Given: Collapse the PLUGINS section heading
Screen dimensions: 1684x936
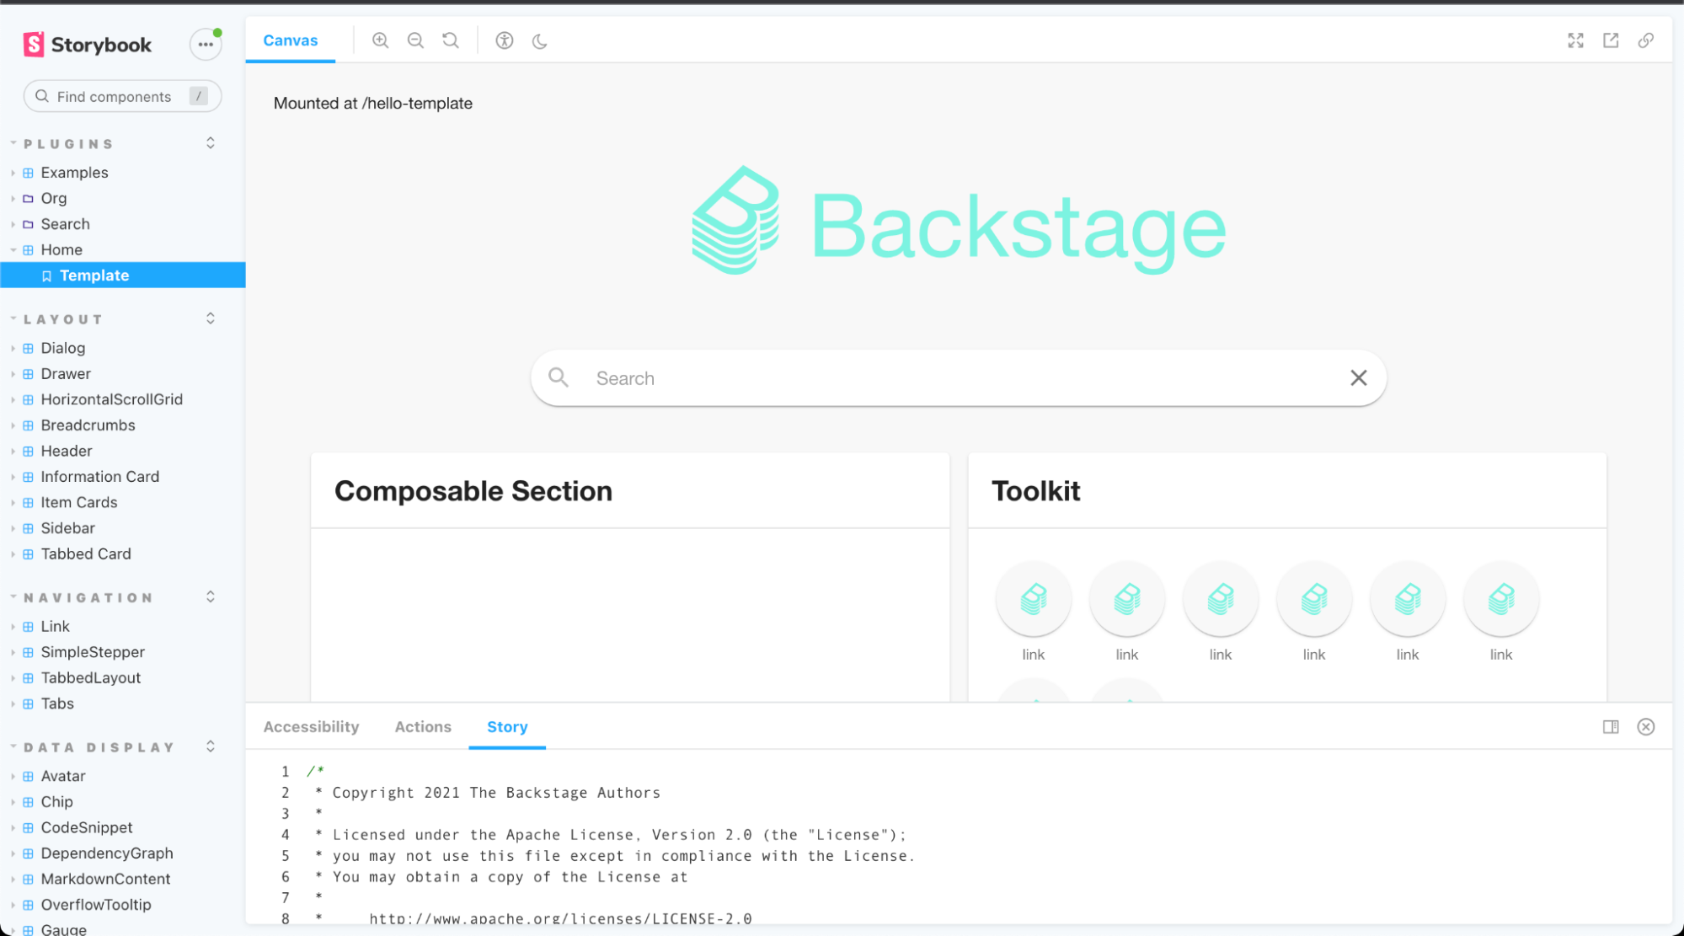Looking at the screenshot, I should coord(68,144).
